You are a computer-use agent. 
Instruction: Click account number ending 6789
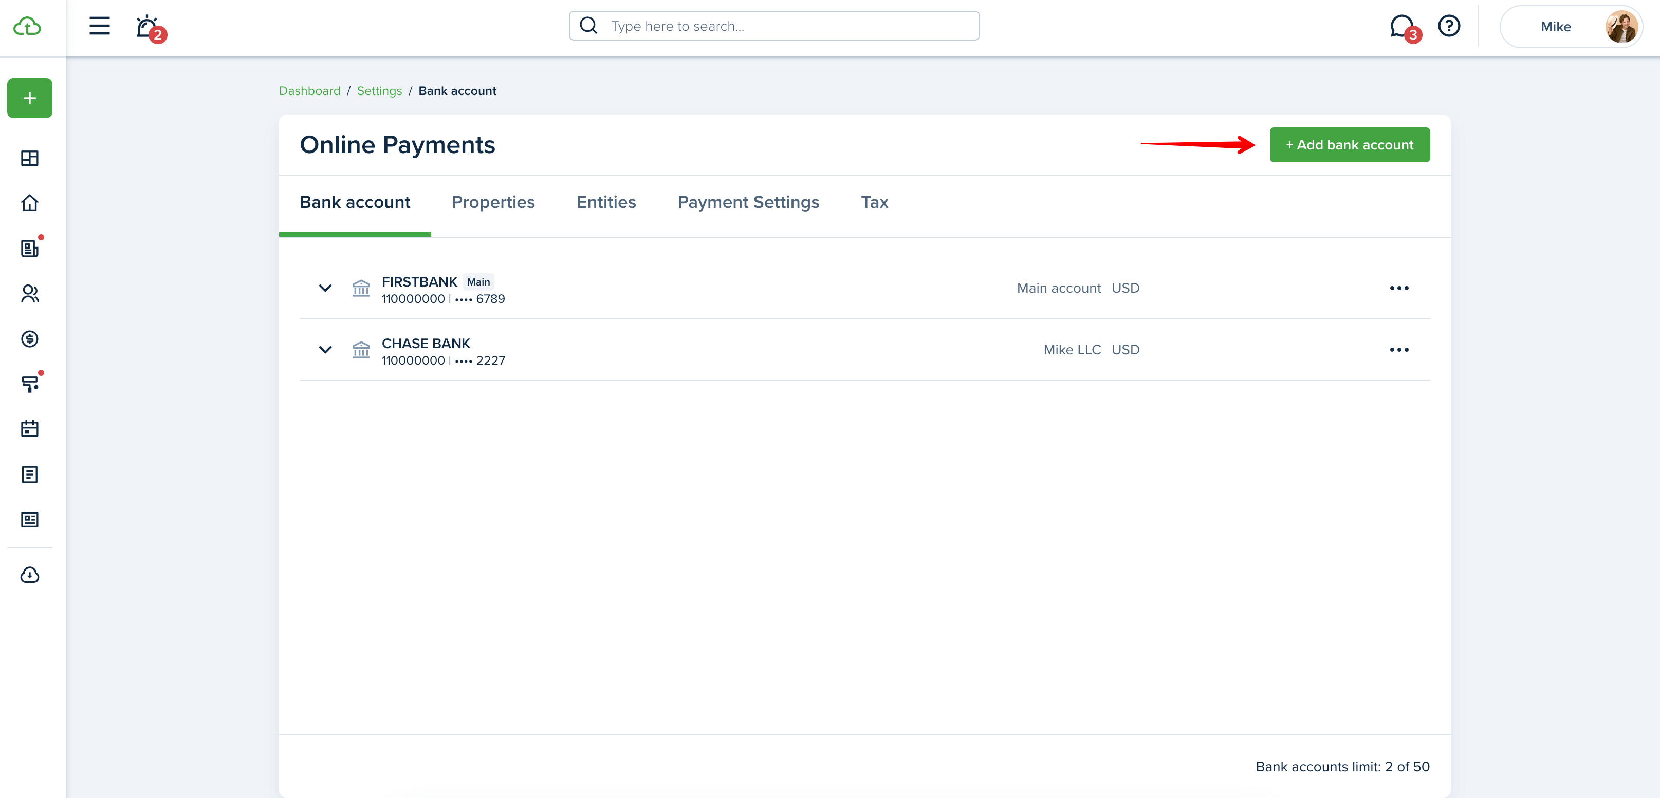444,299
